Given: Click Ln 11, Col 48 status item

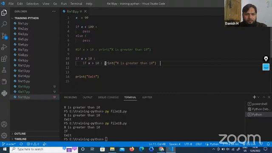Looking at the screenshot, I should pyautogui.click(x=157, y=144).
